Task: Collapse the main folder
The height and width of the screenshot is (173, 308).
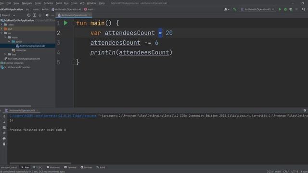Action: coord(5,37)
